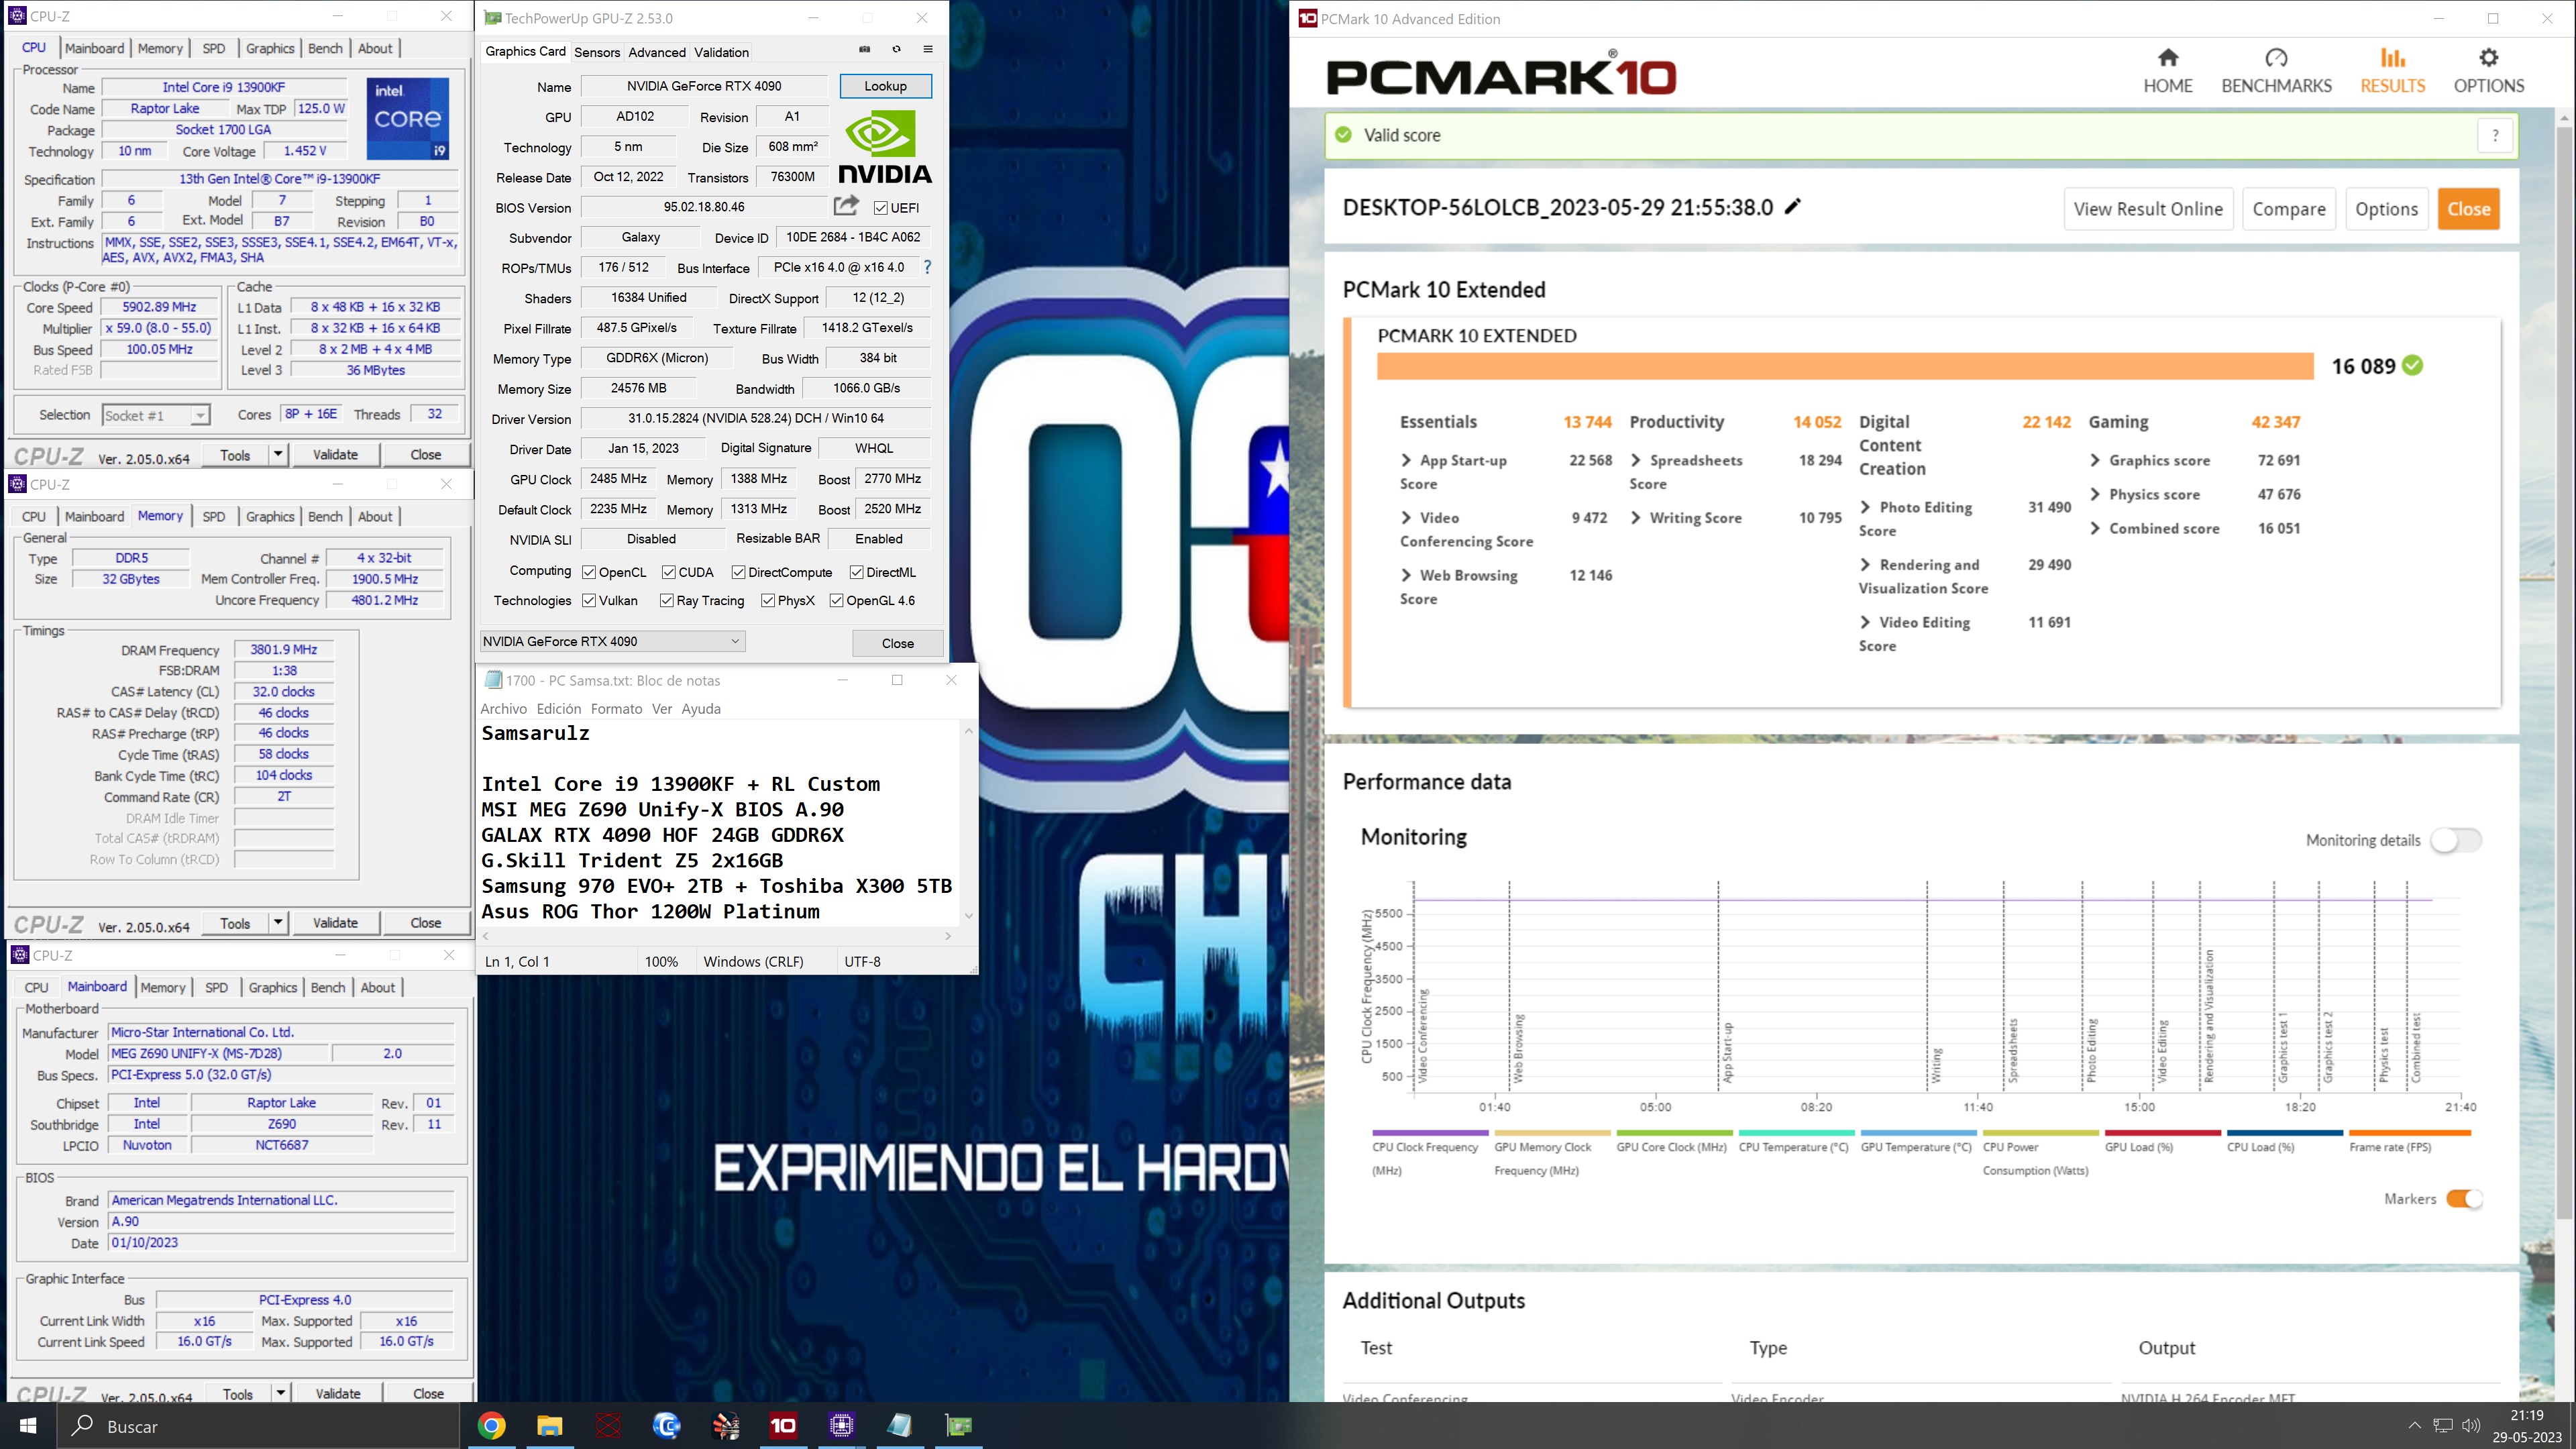
Task: Toggle the UEFI checkbox in GPU-Z
Action: point(880,208)
